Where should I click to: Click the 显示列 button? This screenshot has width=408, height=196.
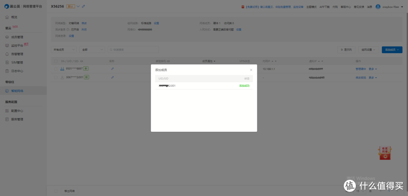pos(346,50)
